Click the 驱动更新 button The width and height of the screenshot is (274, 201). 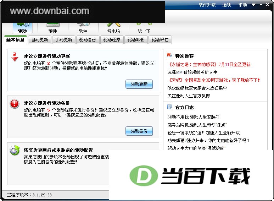click(x=139, y=84)
